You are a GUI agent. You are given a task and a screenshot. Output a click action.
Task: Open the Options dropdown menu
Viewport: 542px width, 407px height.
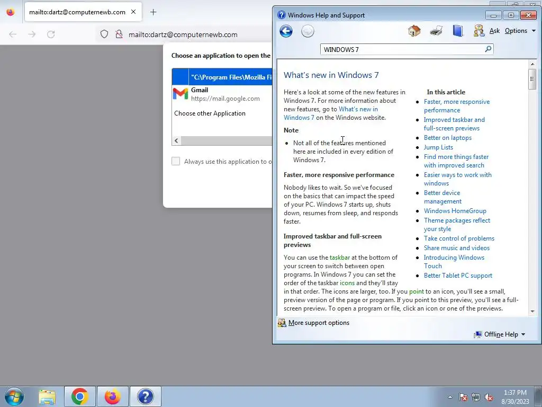tap(520, 31)
